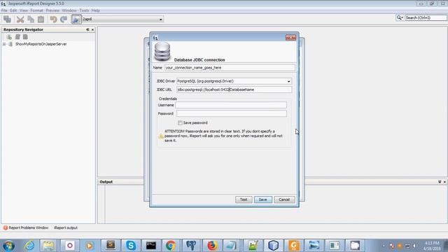
Task: Click the Copy toolbar icon
Action: click(31, 19)
